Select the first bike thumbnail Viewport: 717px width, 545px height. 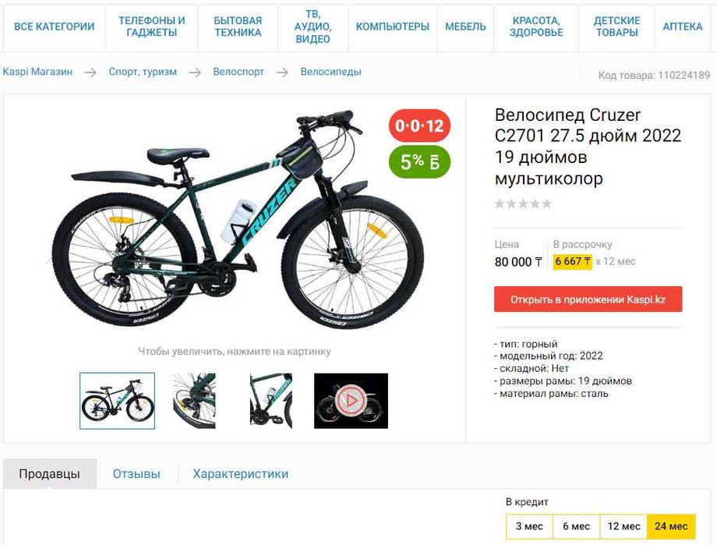[117, 401]
